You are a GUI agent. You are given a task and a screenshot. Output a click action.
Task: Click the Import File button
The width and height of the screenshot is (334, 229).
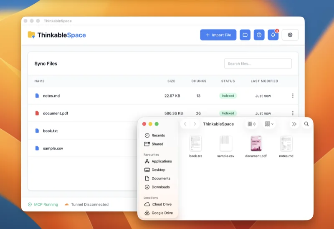tap(218, 35)
